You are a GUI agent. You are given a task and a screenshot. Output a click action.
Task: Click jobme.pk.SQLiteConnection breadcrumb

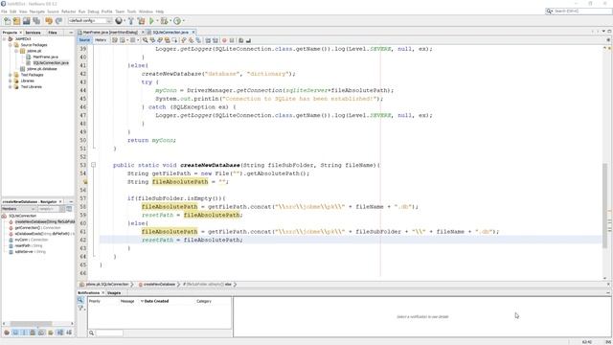coord(107,285)
